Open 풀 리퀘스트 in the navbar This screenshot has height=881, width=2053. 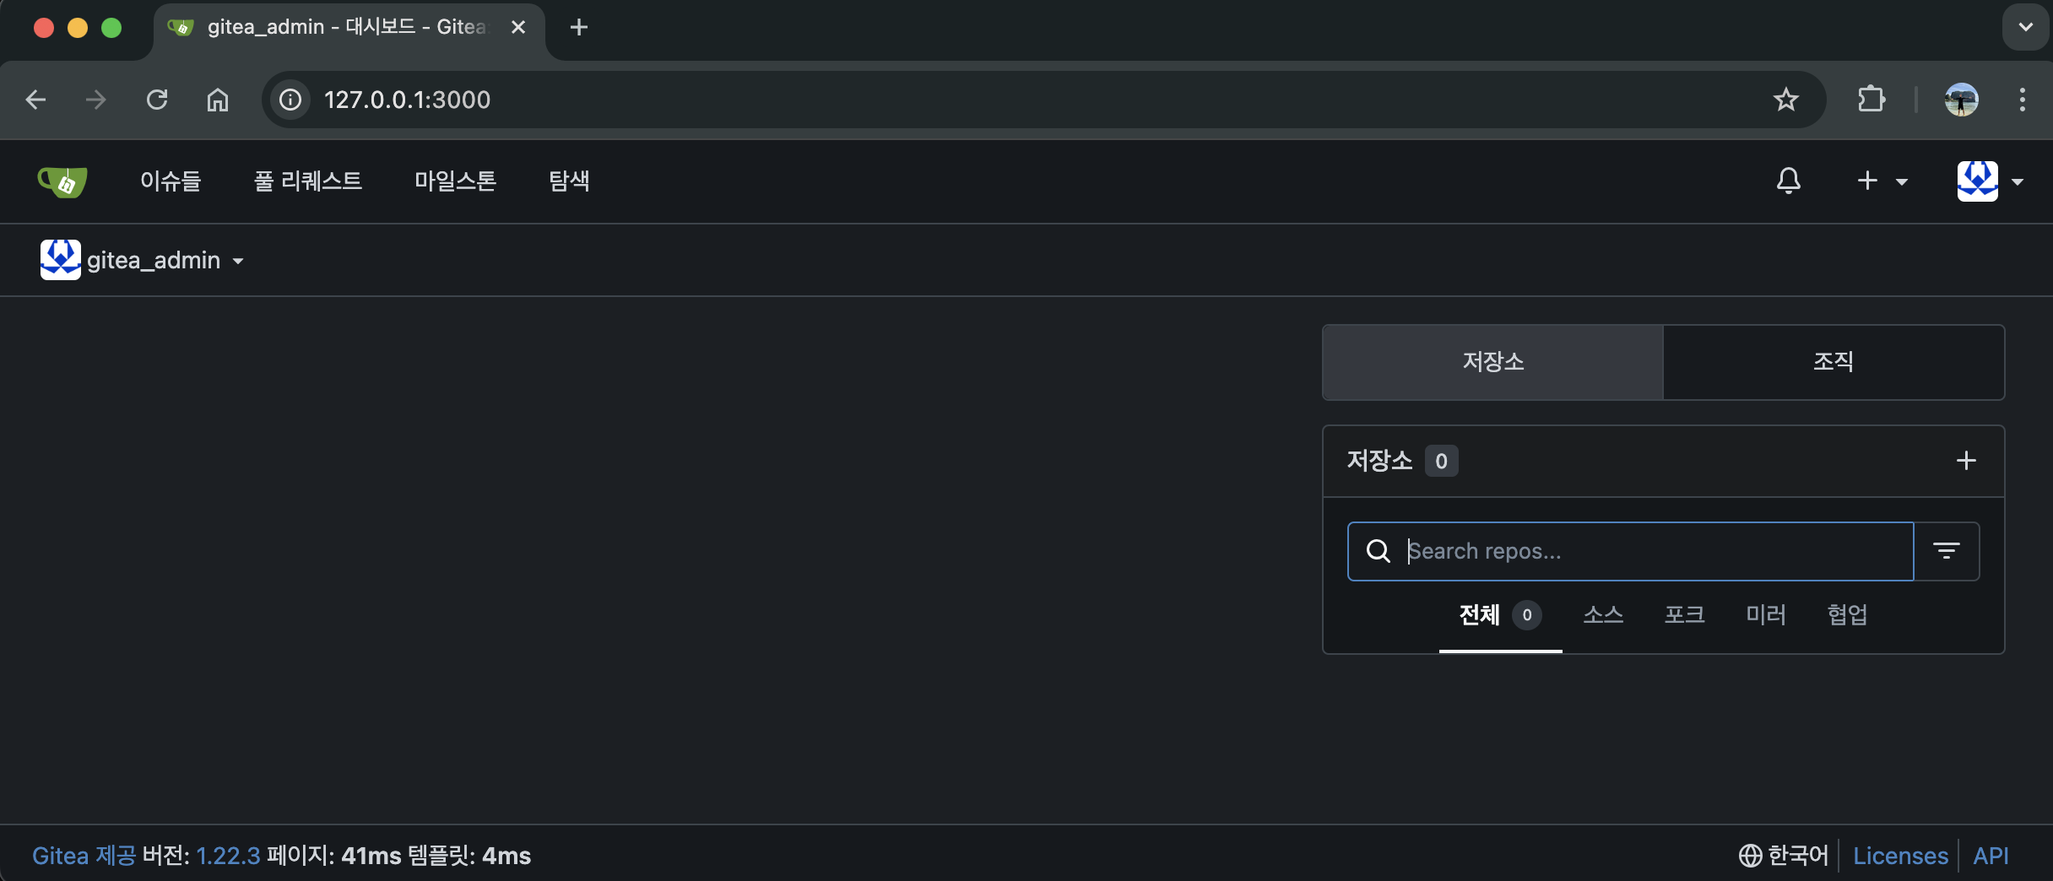[x=308, y=181]
